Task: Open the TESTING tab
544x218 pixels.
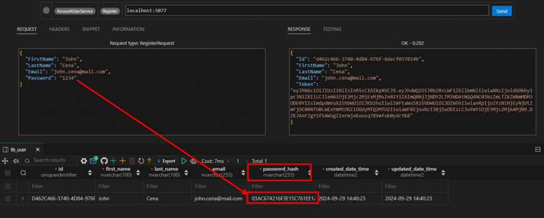Action: 332,29
